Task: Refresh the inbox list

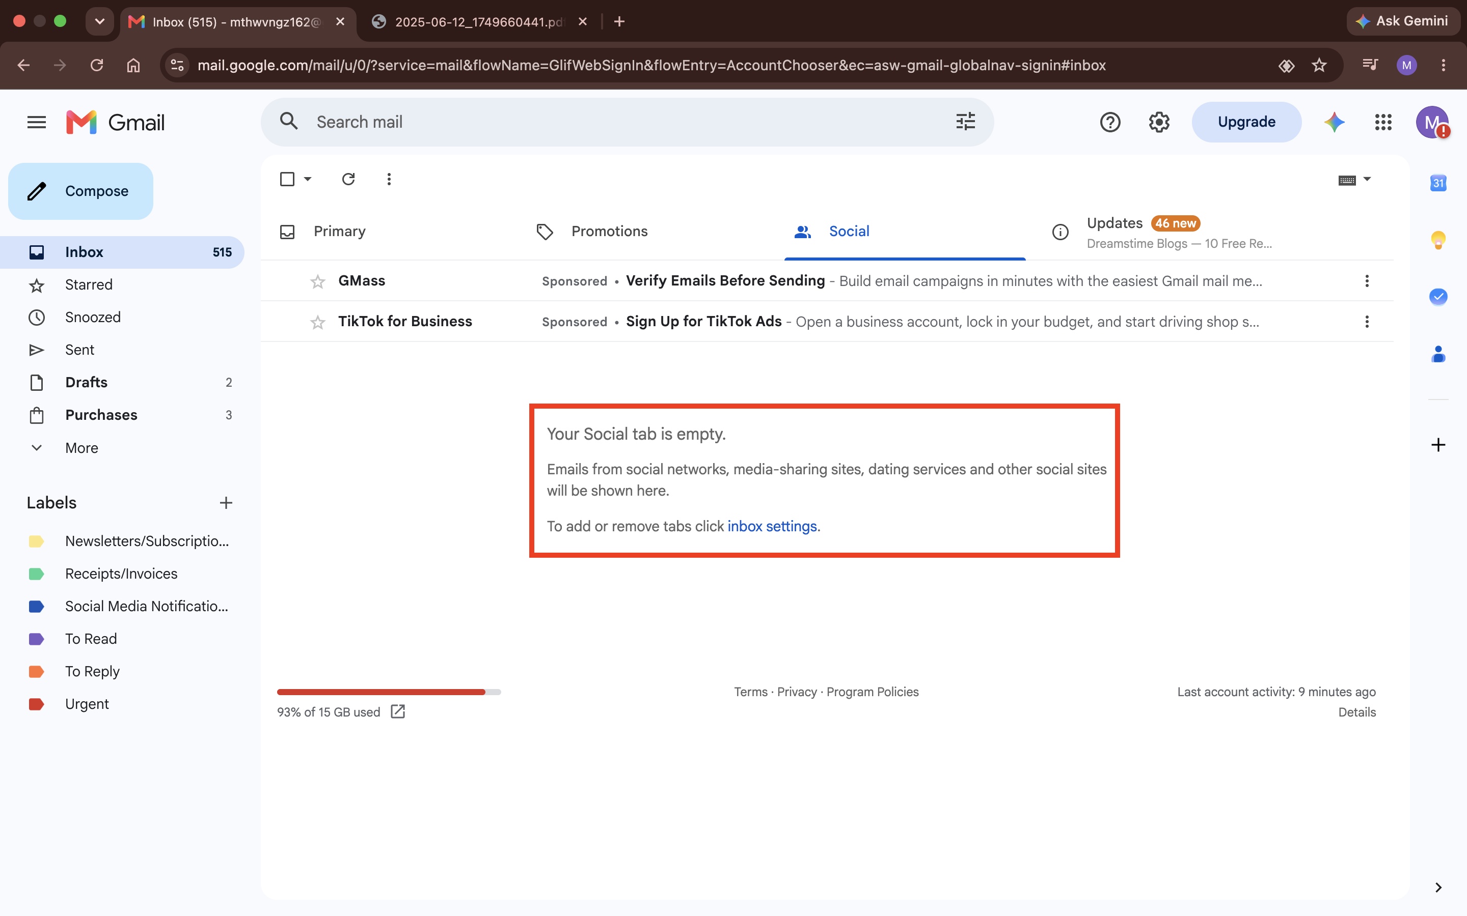Action: [x=348, y=179]
